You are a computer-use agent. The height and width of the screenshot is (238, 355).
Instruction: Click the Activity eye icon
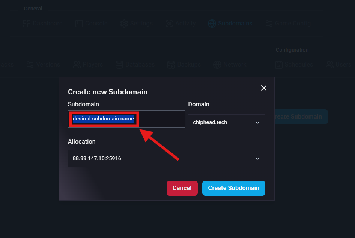169,24
